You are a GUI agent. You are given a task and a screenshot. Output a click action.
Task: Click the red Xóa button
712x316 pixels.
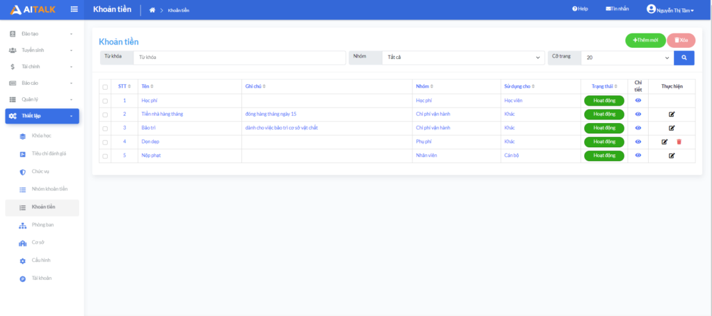coord(681,40)
